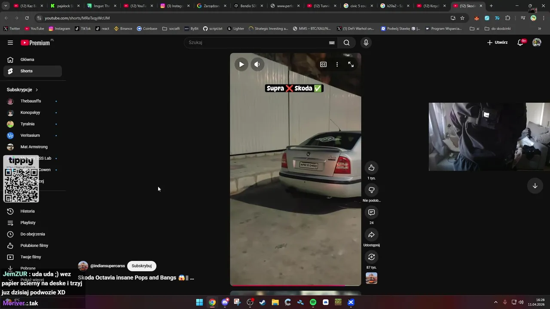Open File Explorer from the taskbar
Viewport: 550px width, 309px height.
click(275, 302)
